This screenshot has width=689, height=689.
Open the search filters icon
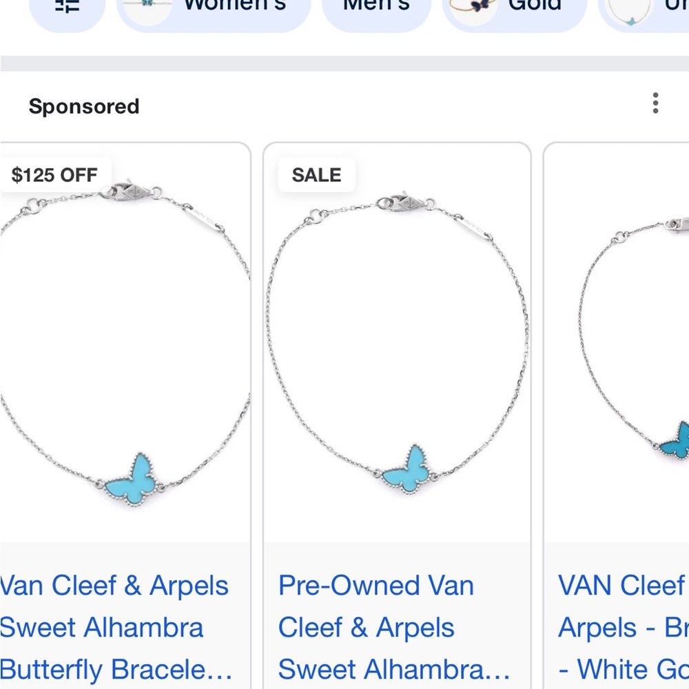pos(67,7)
